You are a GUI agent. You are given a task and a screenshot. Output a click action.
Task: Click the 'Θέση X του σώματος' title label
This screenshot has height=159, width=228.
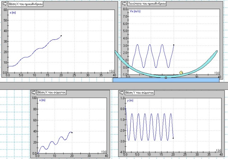[x=52, y=92]
